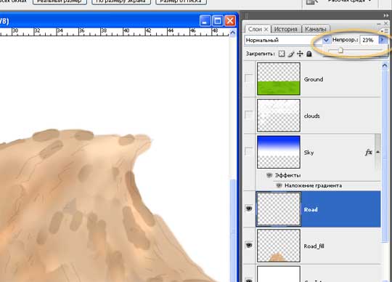The width and height of the screenshot is (392, 282).
Task: Show the Sky layer visibility box
Action: [x=248, y=152]
